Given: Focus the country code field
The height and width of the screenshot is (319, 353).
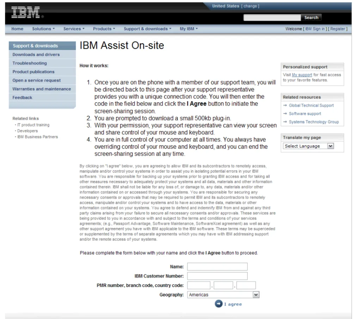Looking at the screenshot, I should tap(246, 285).
